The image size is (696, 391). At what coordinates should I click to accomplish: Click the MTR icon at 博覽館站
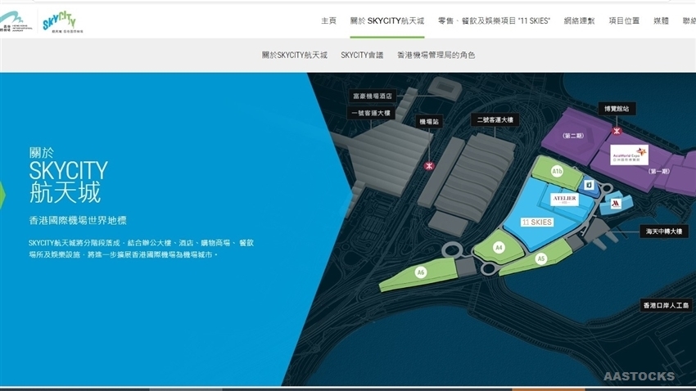coord(617,131)
